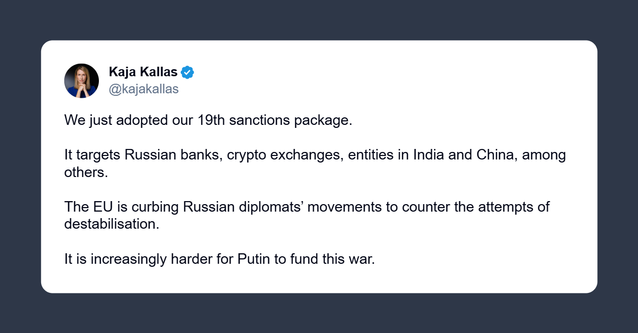Click the word 'destabilisation.'
Screen dimensions: 638x333
point(111,224)
